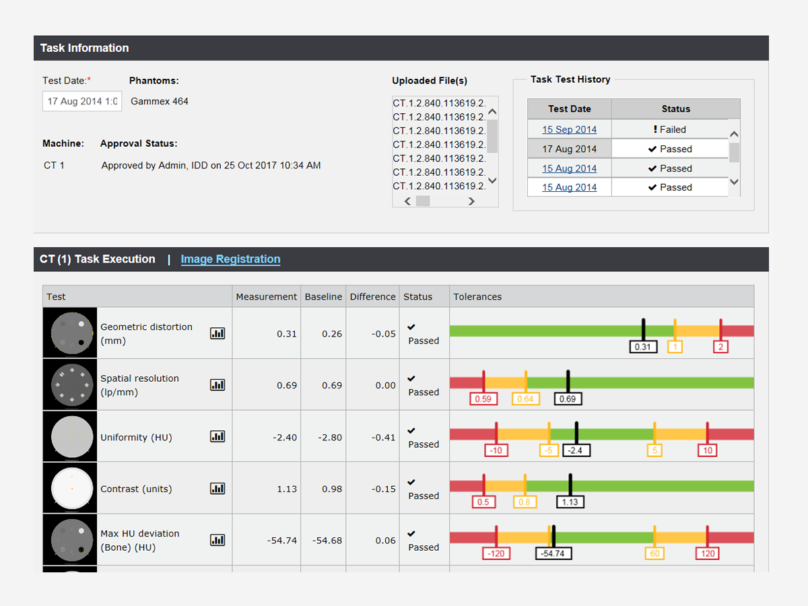Open the Contrast measurement chart
This screenshot has width=808, height=606.
[x=217, y=487]
